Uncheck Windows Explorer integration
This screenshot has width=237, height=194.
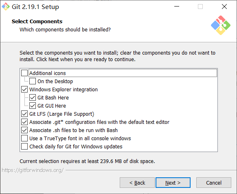[x=24, y=89]
